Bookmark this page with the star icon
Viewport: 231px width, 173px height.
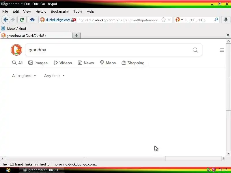coord(163,20)
